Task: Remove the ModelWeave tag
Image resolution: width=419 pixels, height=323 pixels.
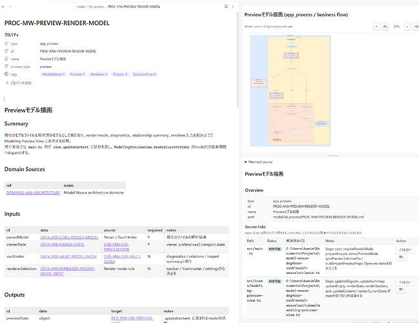Action: (64, 74)
